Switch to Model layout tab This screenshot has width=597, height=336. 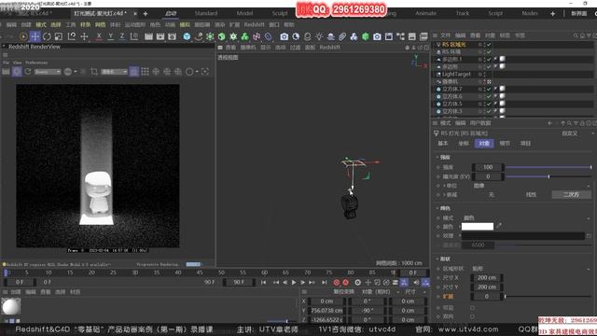tap(244, 13)
